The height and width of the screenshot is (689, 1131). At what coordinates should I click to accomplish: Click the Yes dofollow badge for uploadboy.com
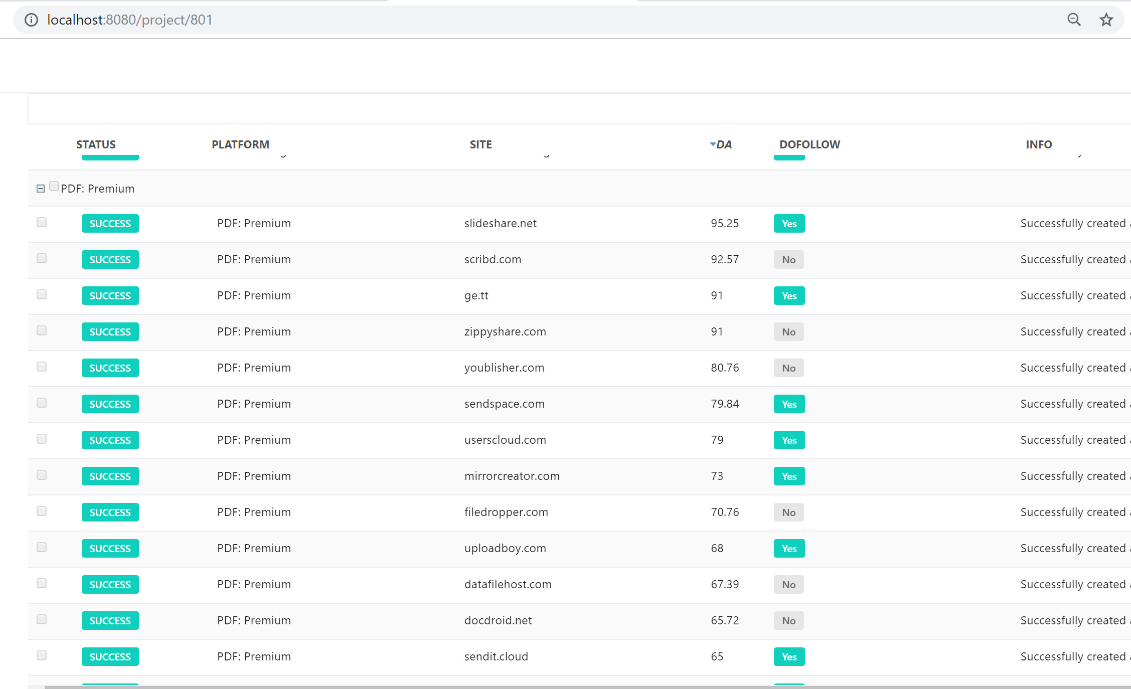click(789, 549)
